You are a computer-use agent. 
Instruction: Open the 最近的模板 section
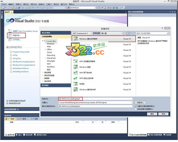point(56,33)
